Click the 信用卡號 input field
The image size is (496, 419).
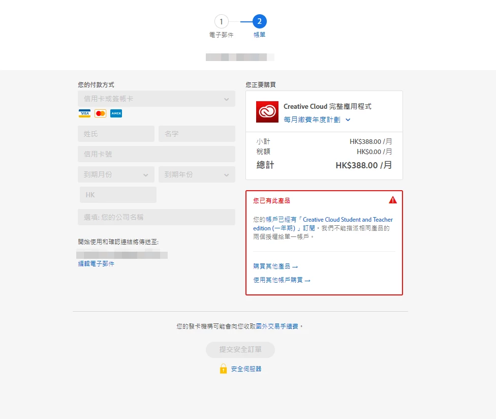pyautogui.click(x=156, y=154)
